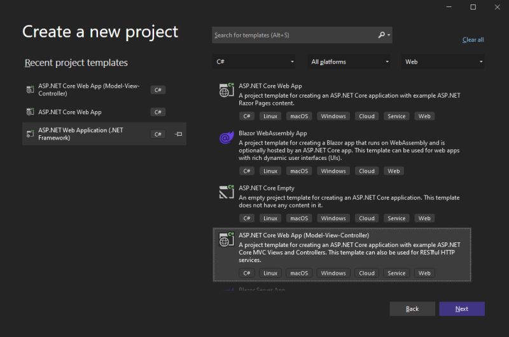Click the Model-View-Controller template icon in results
This screenshot has height=337, width=509.
[x=227, y=239]
